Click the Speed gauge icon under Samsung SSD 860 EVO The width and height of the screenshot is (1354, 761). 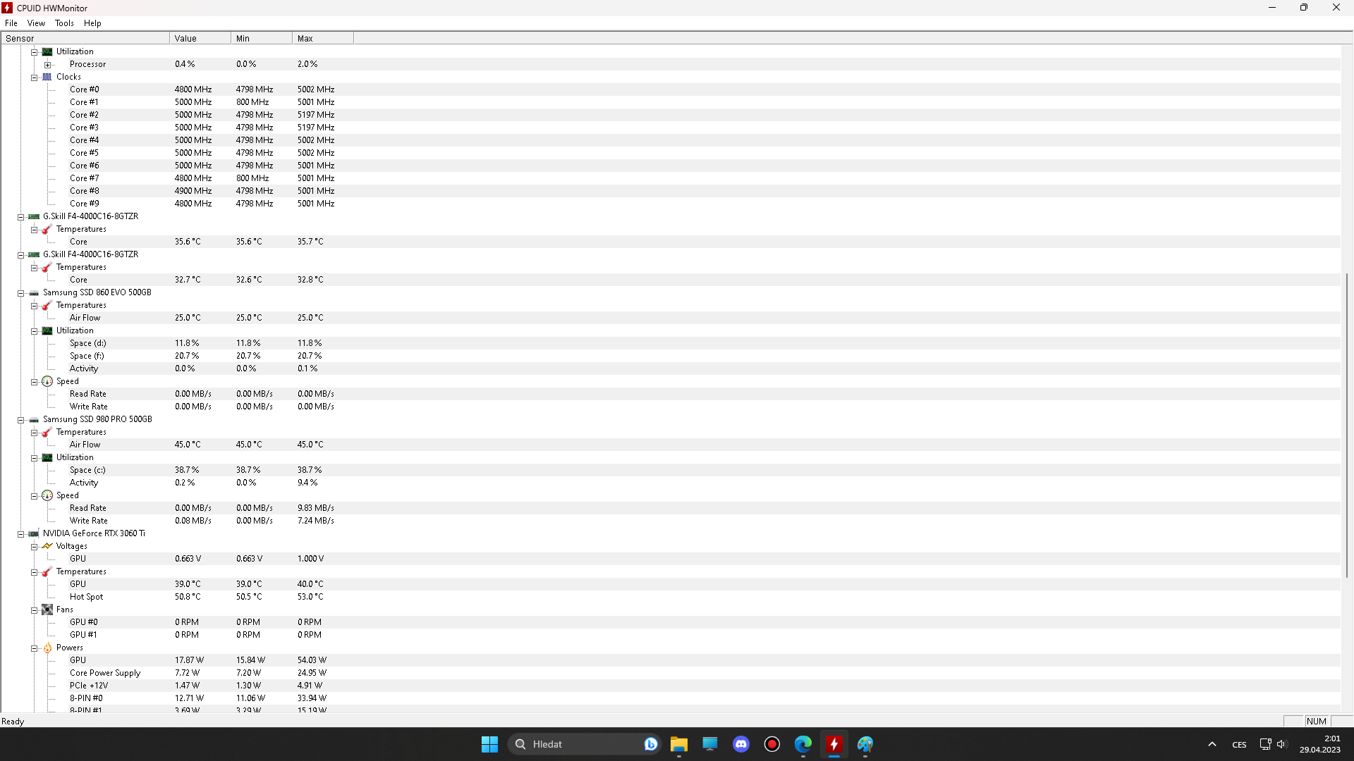point(47,381)
